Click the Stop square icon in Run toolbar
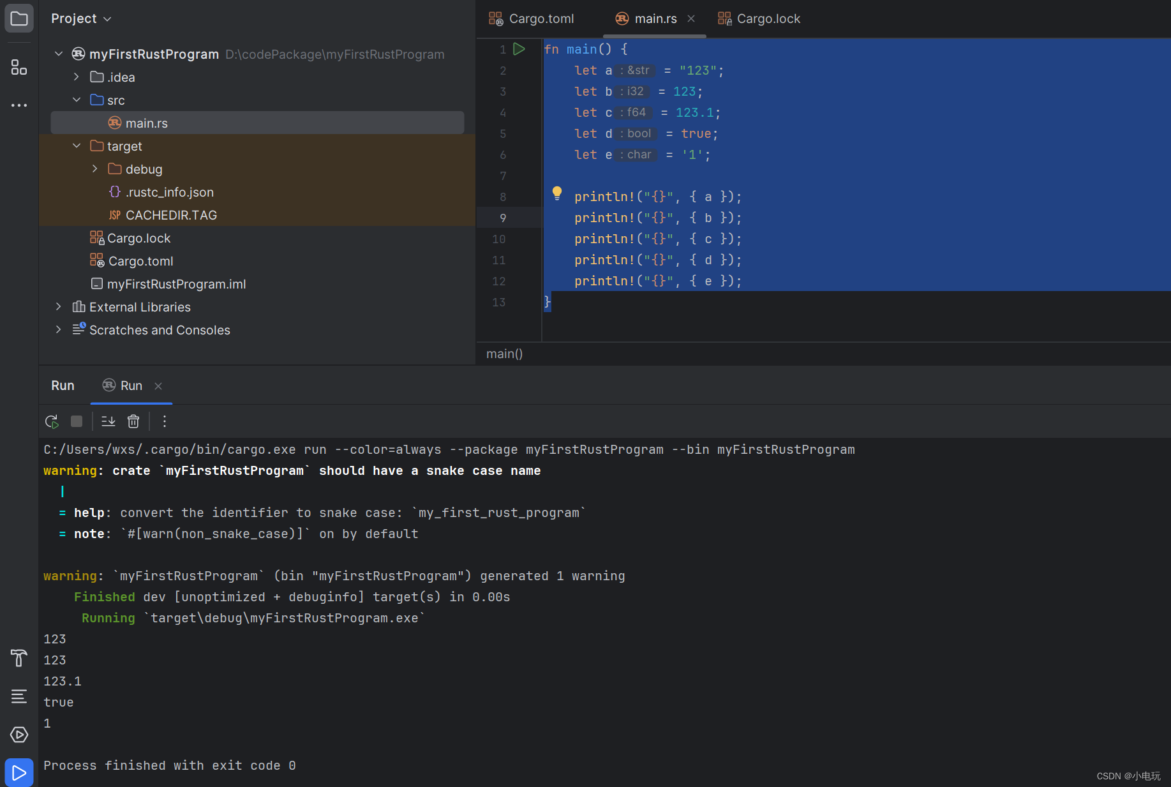The width and height of the screenshot is (1171, 787). [77, 421]
